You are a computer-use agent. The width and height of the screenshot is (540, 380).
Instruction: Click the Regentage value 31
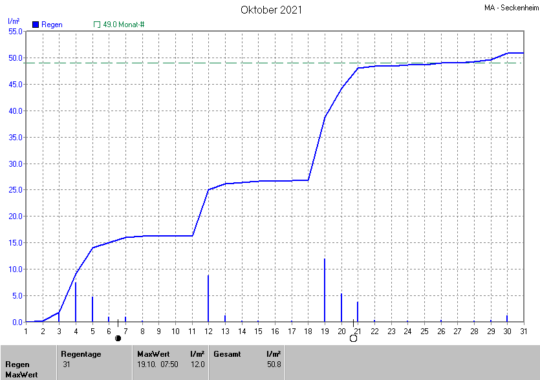[x=67, y=364]
